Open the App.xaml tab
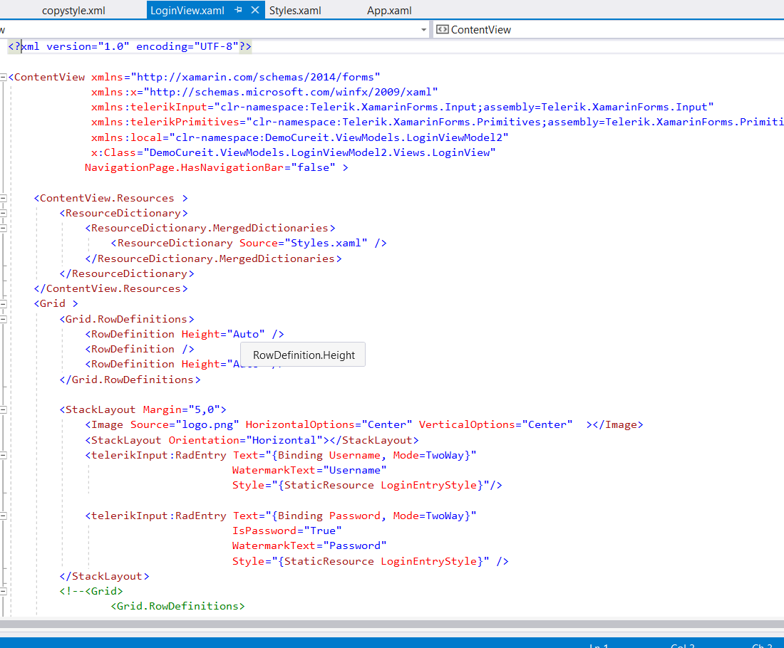The image size is (784, 648). (x=389, y=11)
